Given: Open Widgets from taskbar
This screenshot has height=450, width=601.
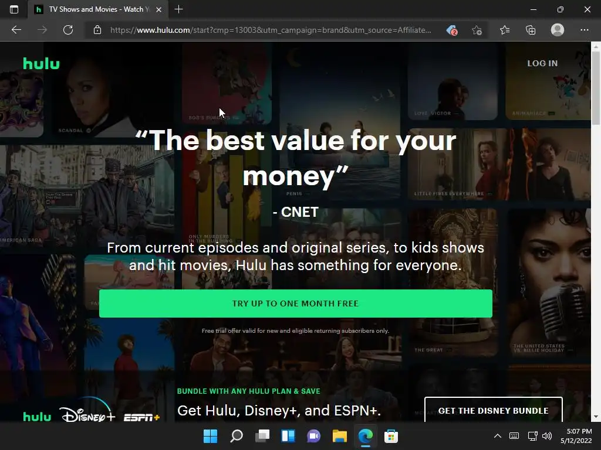Looking at the screenshot, I should (288, 436).
